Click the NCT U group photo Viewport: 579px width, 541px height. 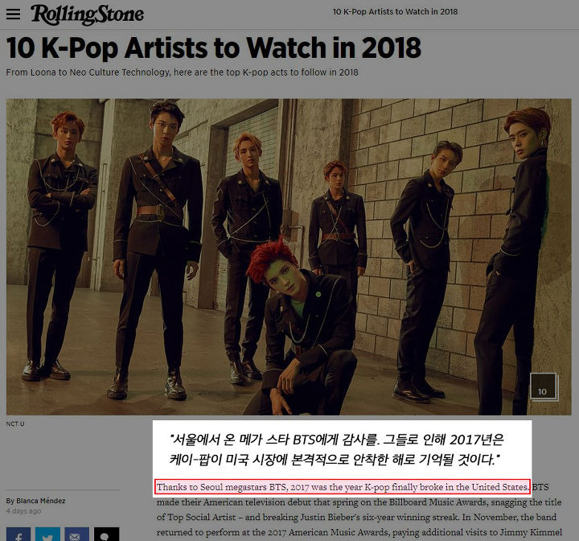[x=289, y=257]
